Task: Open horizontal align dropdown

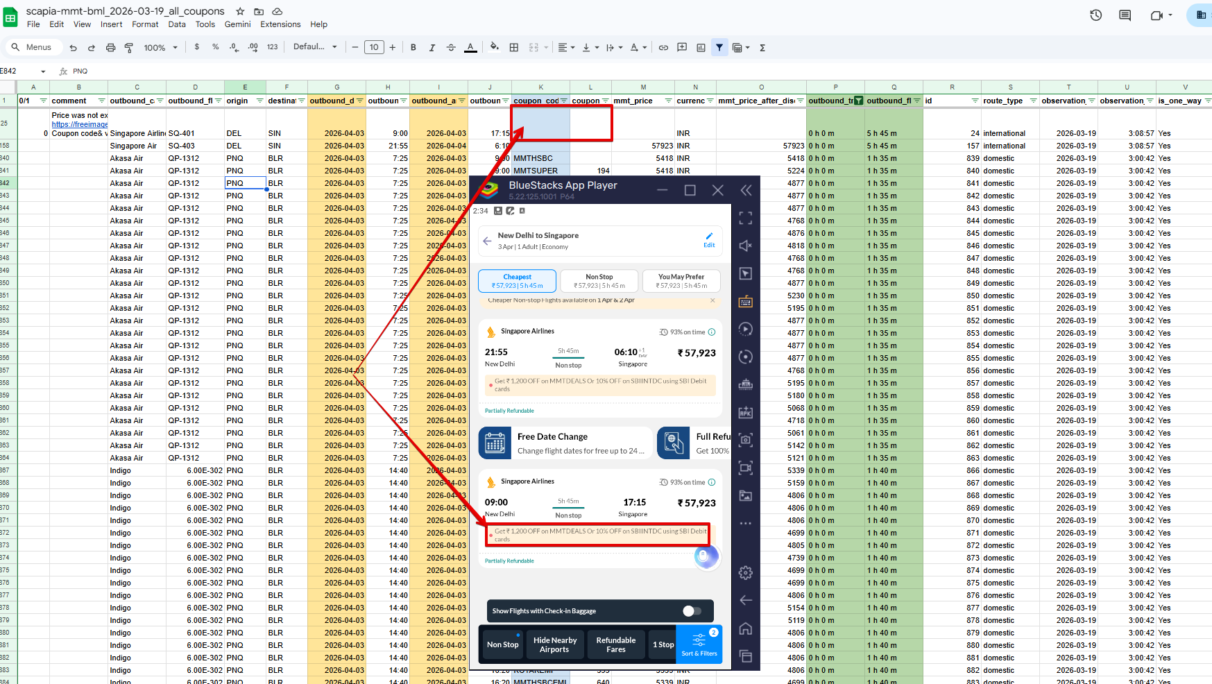Action: point(567,48)
